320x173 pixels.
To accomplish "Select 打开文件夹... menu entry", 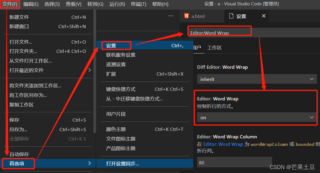I will click(48, 51).
